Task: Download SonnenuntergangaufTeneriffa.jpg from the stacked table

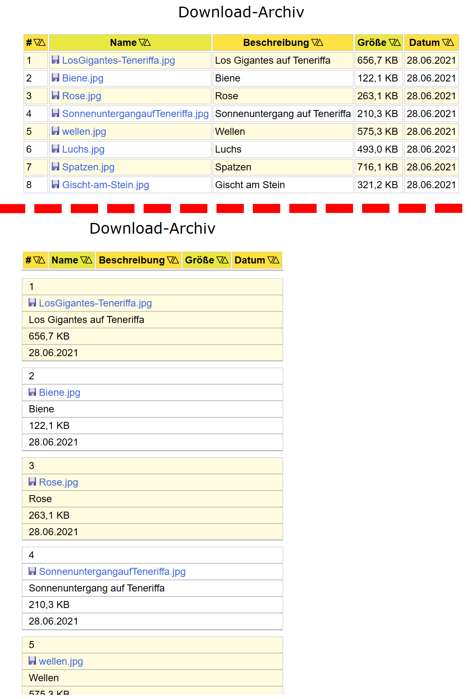Action: click(112, 572)
